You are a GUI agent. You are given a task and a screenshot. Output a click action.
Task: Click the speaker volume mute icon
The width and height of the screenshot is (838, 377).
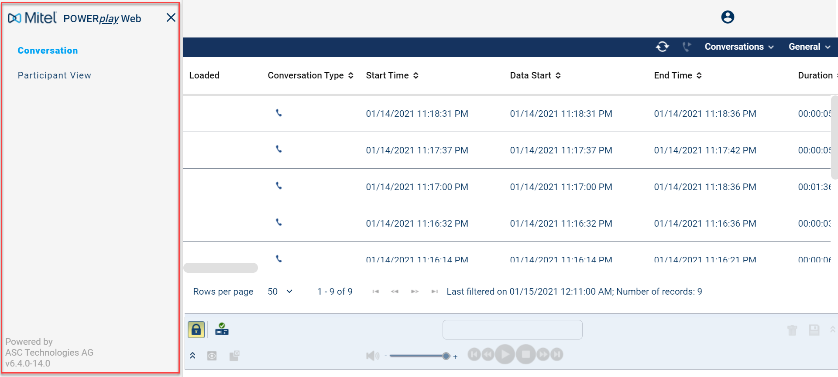[372, 356]
